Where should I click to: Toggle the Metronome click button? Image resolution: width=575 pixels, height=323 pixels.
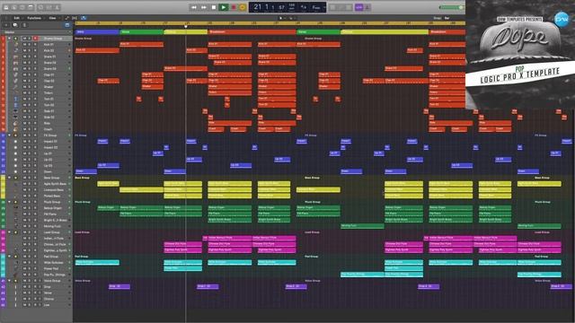[x=367, y=7]
